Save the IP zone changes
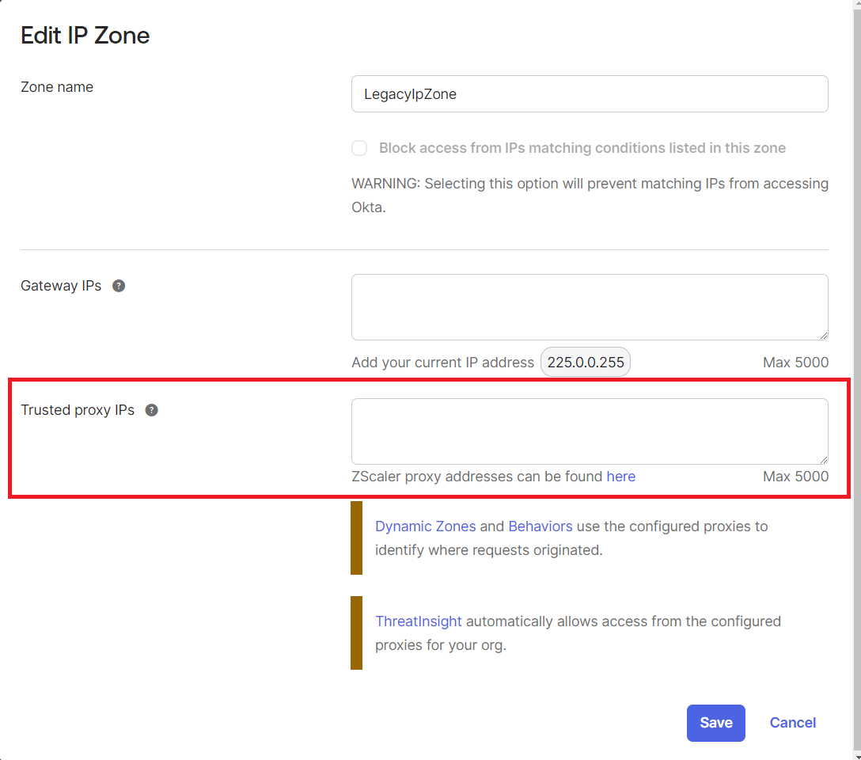861x760 pixels. click(715, 723)
